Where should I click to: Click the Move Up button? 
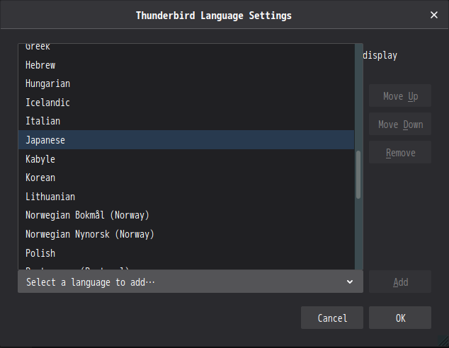click(400, 95)
